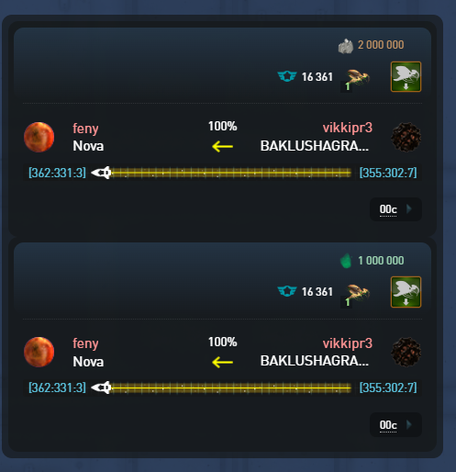
Task: Open coordinates [362:331:3] in second fleet
Action: pos(57,388)
